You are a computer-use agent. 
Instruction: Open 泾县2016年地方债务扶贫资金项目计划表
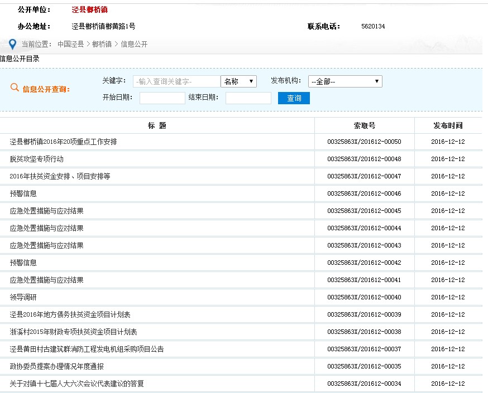click(x=70, y=315)
